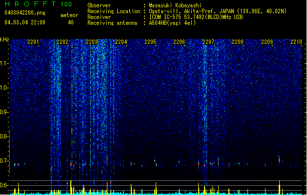Click the 2205 time marker

pyautogui.click(x=150, y=42)
